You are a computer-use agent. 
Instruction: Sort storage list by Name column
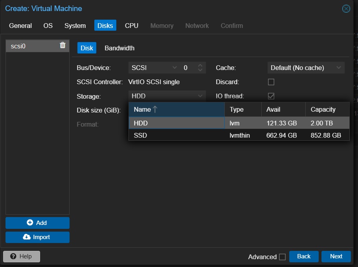point(177,109)
